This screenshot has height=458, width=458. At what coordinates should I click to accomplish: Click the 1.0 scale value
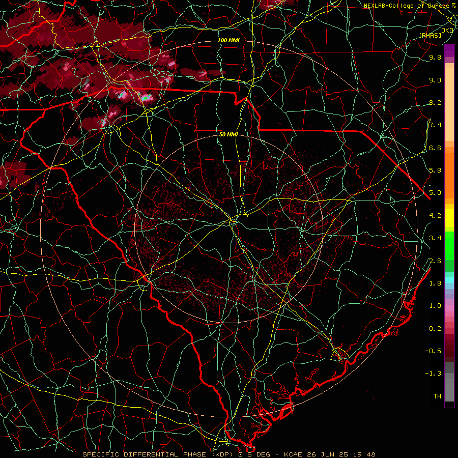click(435, 306)
